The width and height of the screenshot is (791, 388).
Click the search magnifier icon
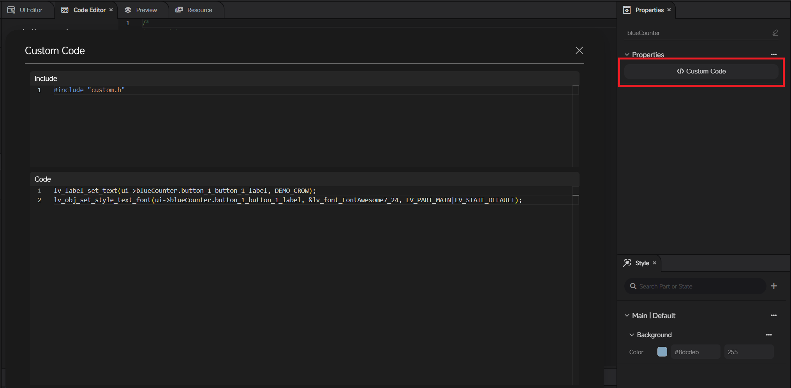633,286
